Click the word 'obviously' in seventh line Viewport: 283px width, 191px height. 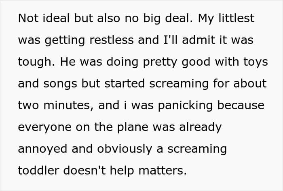click(125, 149)
